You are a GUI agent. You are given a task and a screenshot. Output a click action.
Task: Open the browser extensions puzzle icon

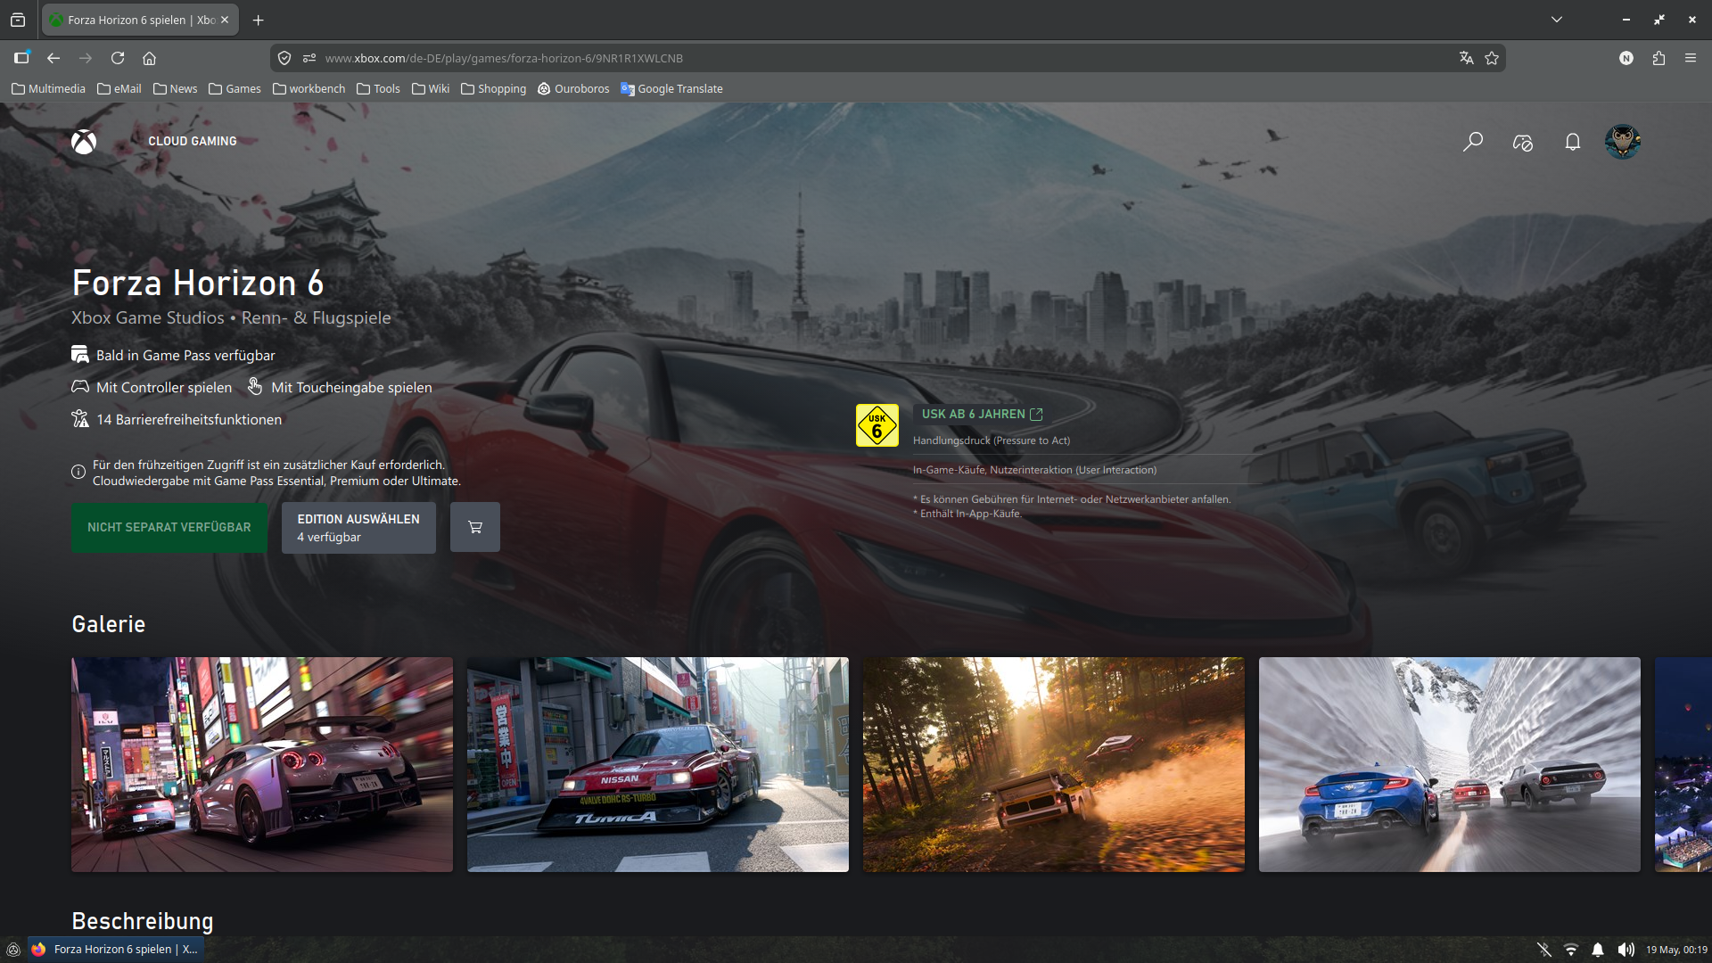(1658, 58)
